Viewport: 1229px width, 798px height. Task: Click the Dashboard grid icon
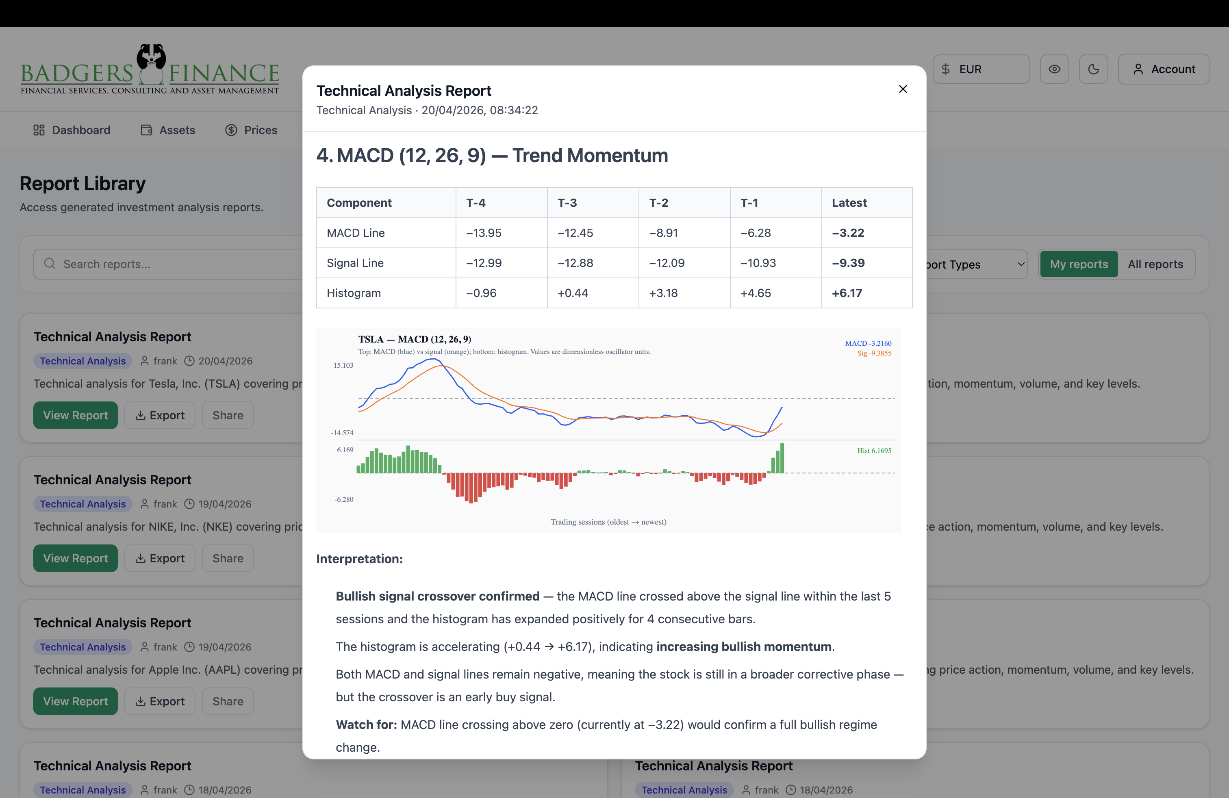[x=39, y=130]
